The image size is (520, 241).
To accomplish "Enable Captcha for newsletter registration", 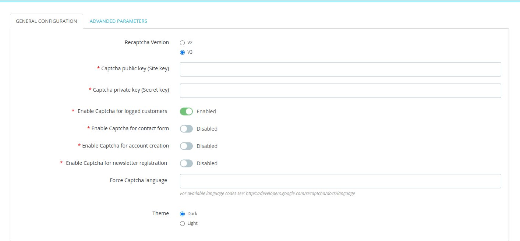I will 186,163.
